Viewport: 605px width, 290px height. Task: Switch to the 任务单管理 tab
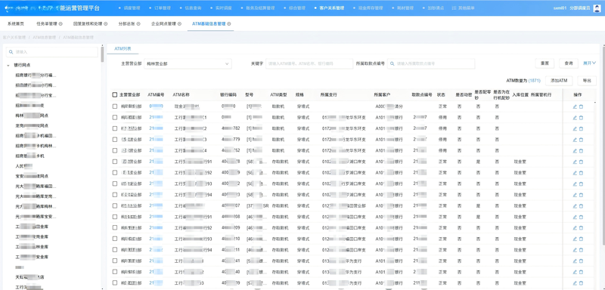pos(47,23)
